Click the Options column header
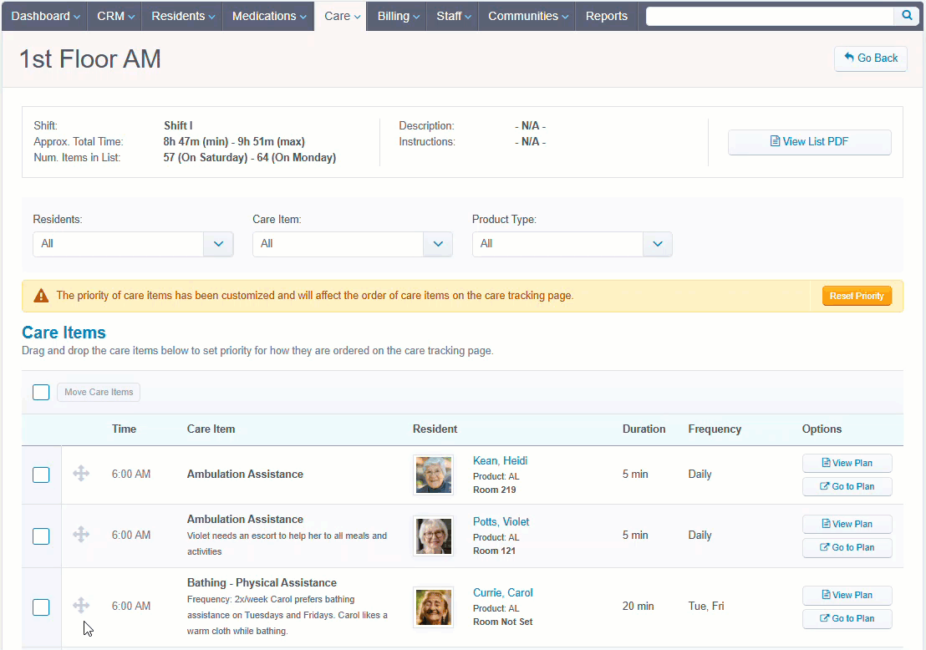 tap(822, 429)
